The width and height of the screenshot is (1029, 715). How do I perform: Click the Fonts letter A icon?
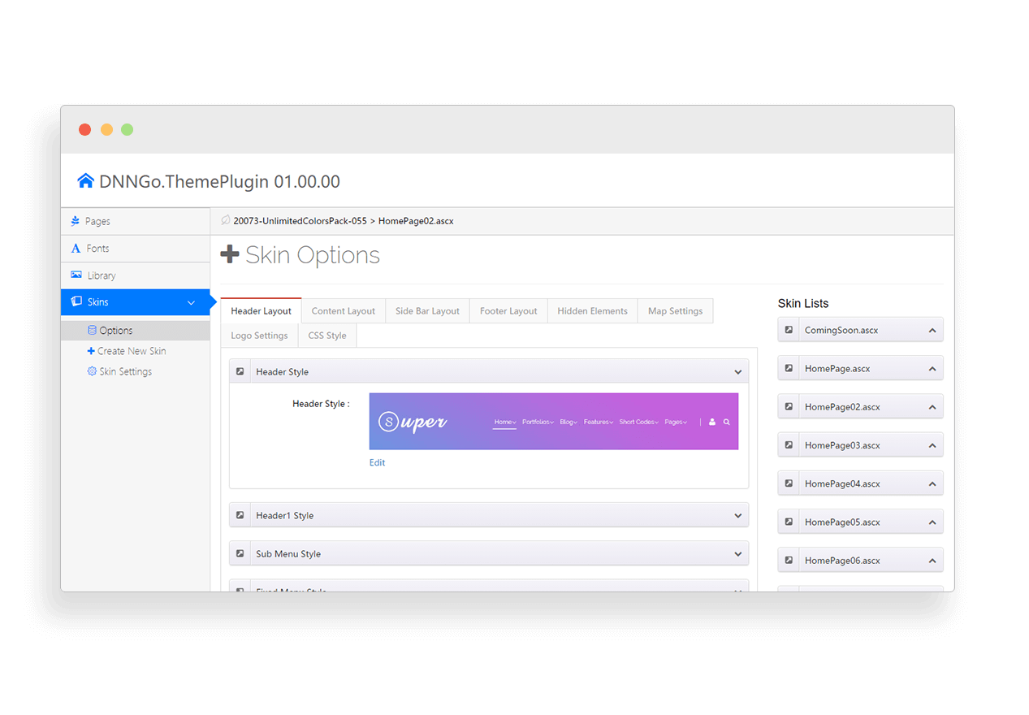click(x=76, y=249)
